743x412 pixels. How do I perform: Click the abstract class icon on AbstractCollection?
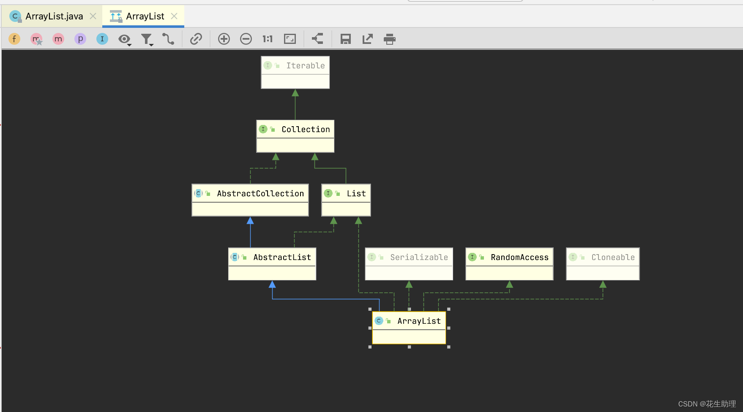(198, 193)
